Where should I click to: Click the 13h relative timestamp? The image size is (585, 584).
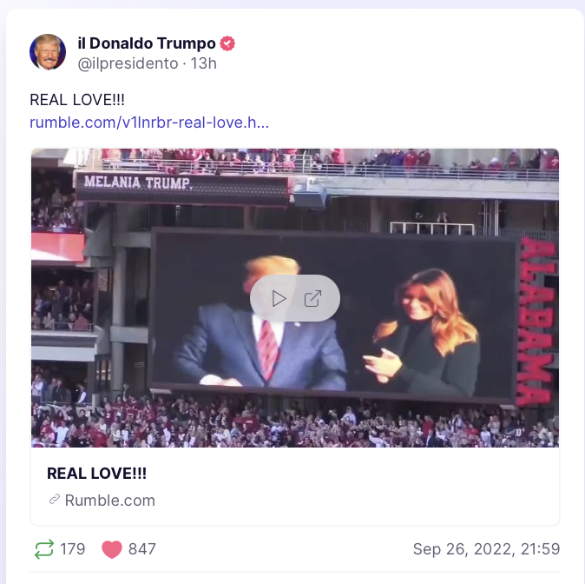204,63
